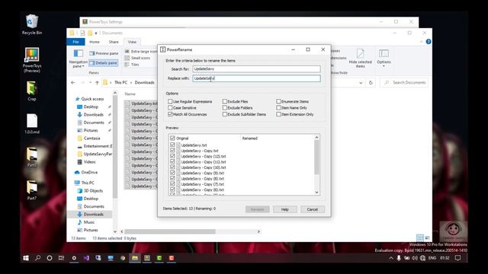
Task: Click the Cancel button in PowerRename
Action: (x=312, y=209)
